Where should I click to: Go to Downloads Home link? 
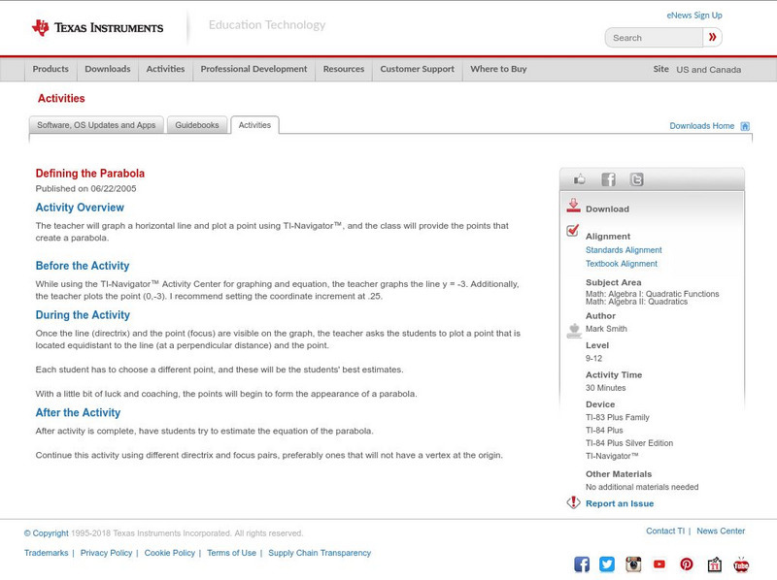(701, 126)
